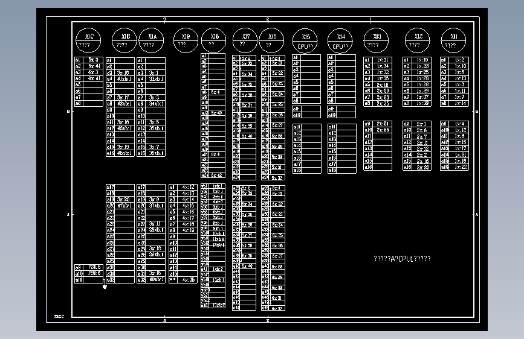Click cell 42xb:1 in X1B row a8
The width and height of the screenshot is (524, 339).
pyautogui.click(x=125, y=103)
